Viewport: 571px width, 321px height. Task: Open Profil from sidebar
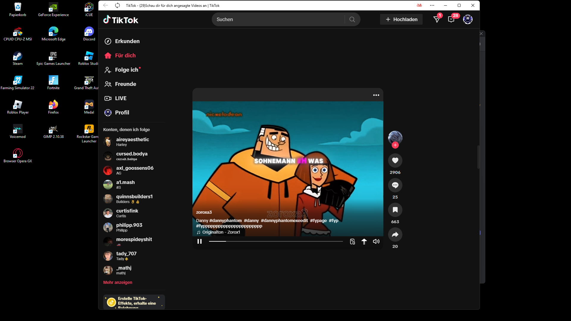[x=117, y=113]
